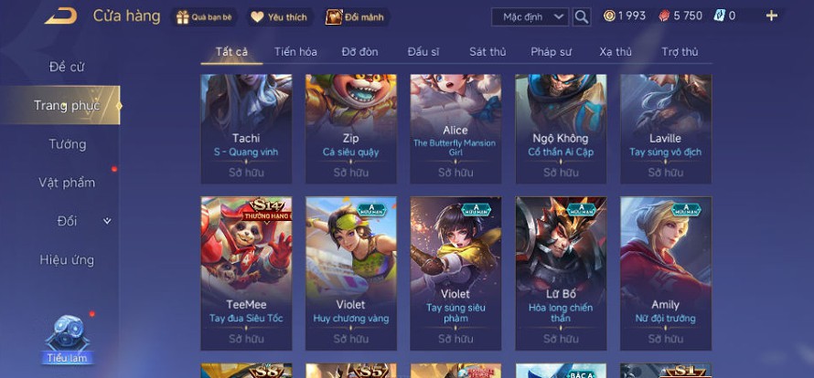The image size is (814, 378).
Task: Switch to the Pháp sư tab
Action: (551, 52)
